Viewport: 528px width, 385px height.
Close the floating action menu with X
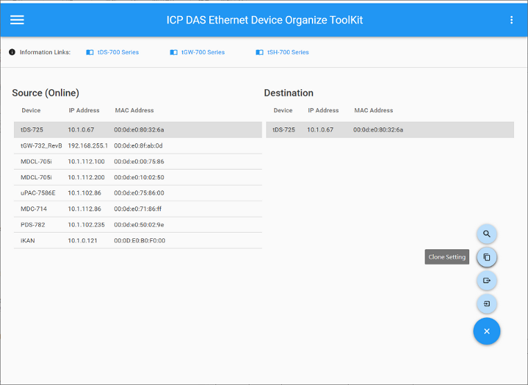point(486,331)
